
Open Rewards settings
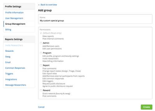click(x=9, y=51)
